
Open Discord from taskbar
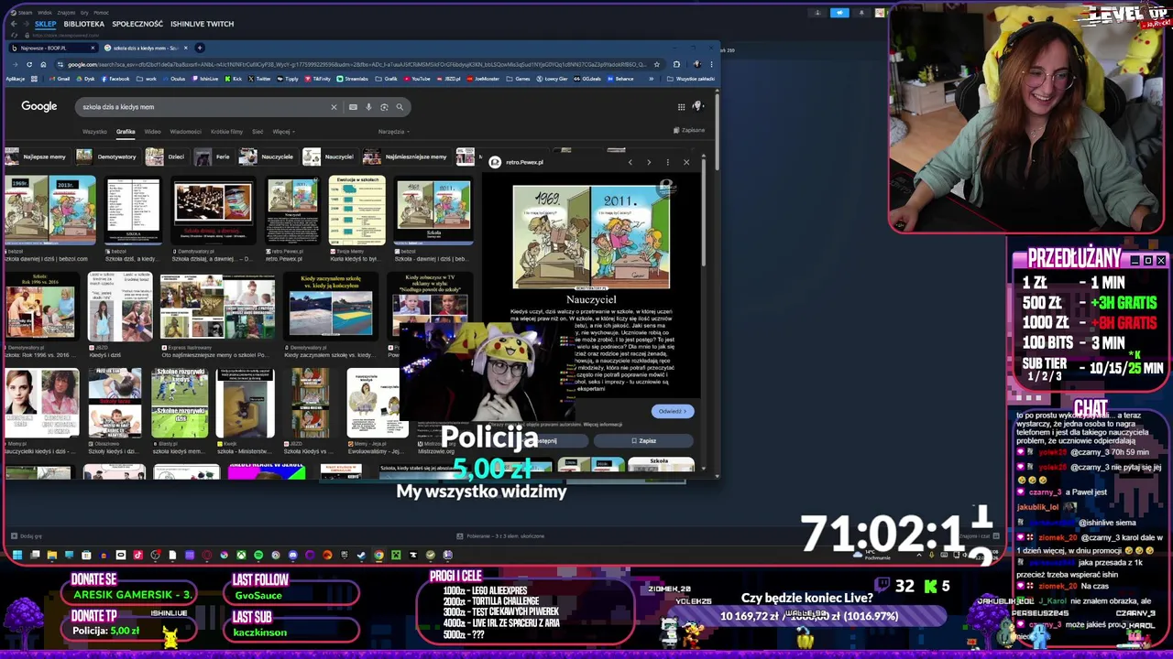(293, 555)
